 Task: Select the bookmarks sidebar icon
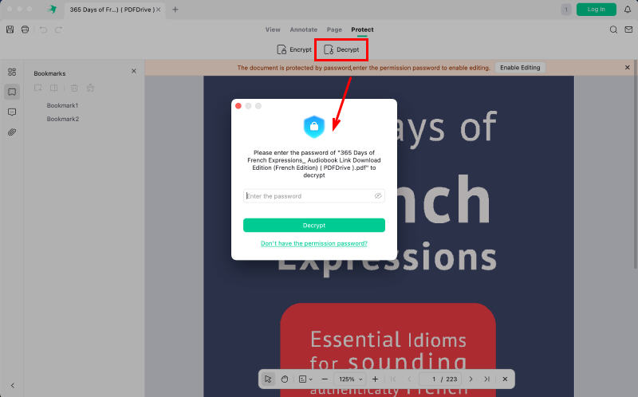pos(12,92)
